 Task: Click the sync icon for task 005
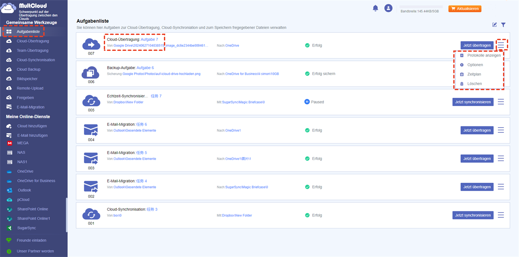pos(91,100)
